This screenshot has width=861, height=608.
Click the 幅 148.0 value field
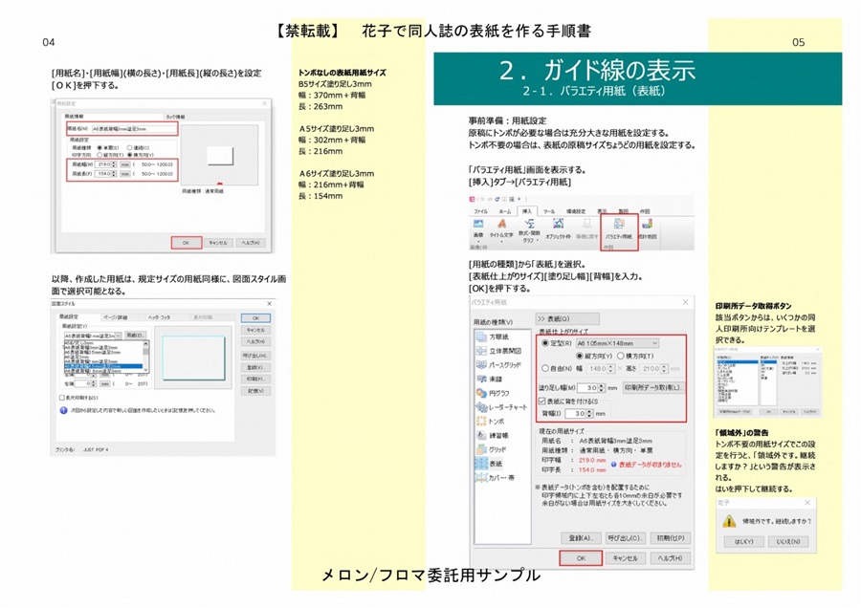pos(596,369)
